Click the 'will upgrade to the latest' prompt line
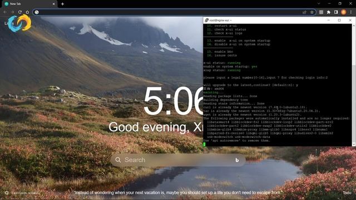Image resolution: width=356 pixels, height=200 pixels. point(251,85)
